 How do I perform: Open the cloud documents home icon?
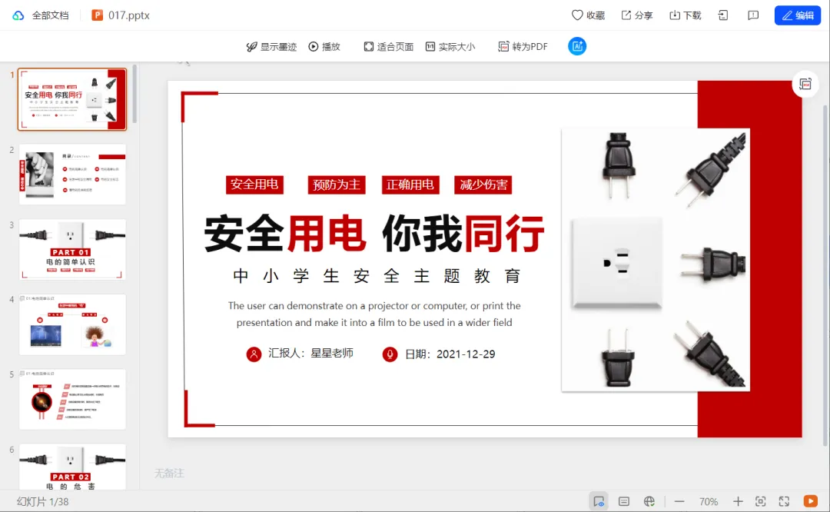click(18, 15)
